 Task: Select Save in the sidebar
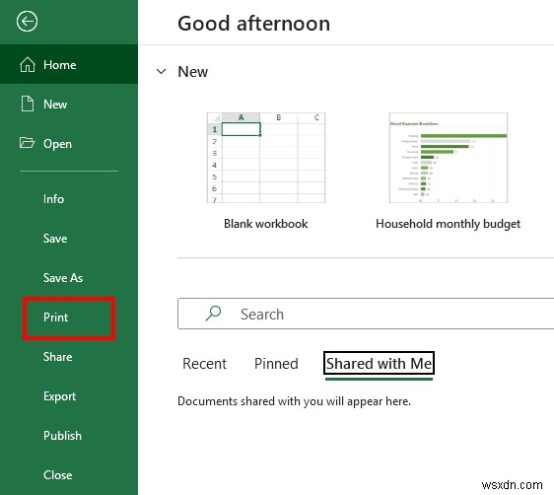click(55, 239)
